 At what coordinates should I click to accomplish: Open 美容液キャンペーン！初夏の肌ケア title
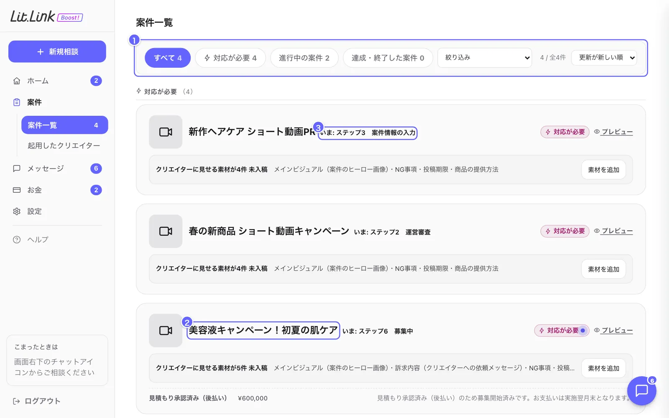(263, 330)
